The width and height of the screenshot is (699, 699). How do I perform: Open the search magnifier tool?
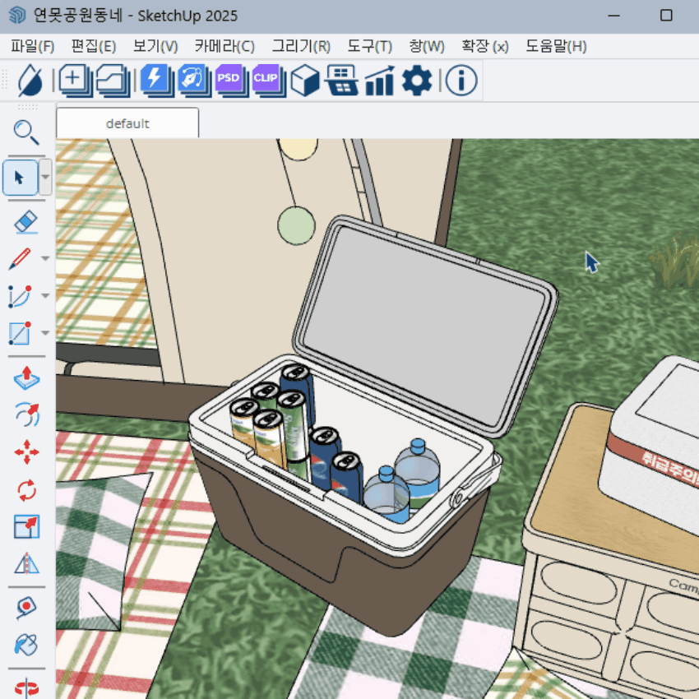click(x=26, y=132)
